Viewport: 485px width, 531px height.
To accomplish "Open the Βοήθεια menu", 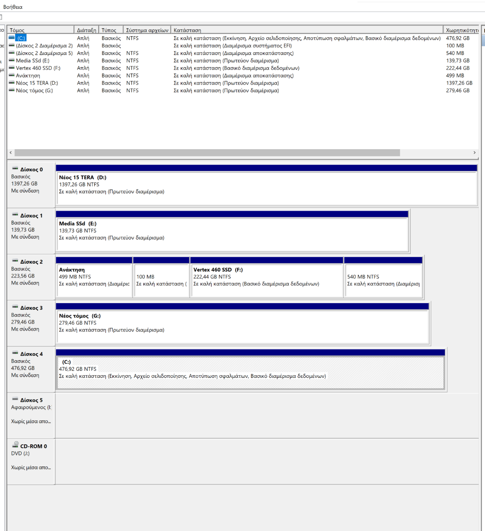I will click(x=13, y=7).
